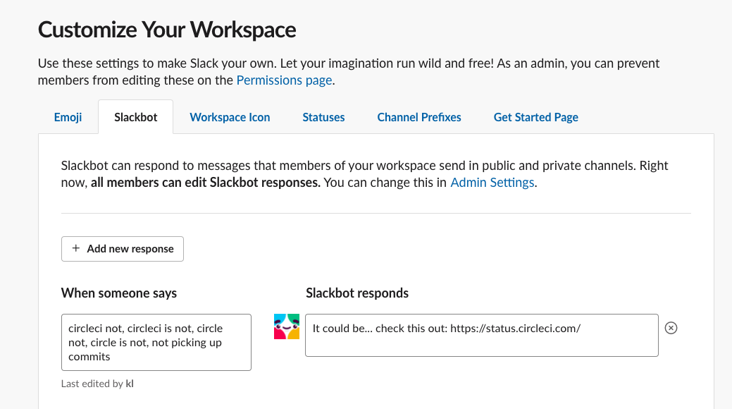Click the Add new response button
The width and height of the screenshot is (732, 409).
(x=122, y=248)
